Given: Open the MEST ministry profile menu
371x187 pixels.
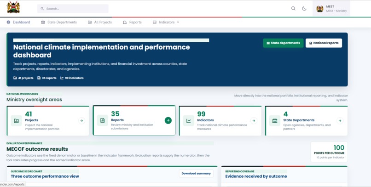Looking at the screenshot, I should point(331,8).
